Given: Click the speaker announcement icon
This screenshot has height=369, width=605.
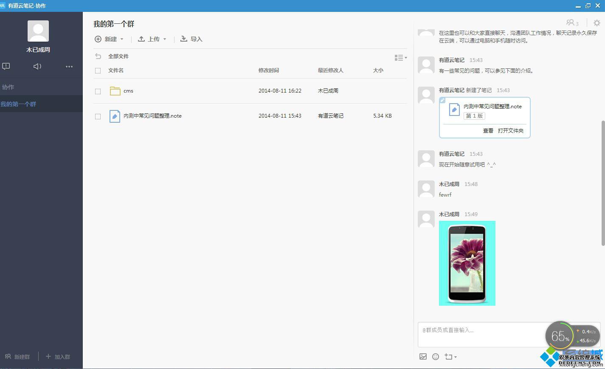Looking at the screenshot, I should tap(37, 66).
